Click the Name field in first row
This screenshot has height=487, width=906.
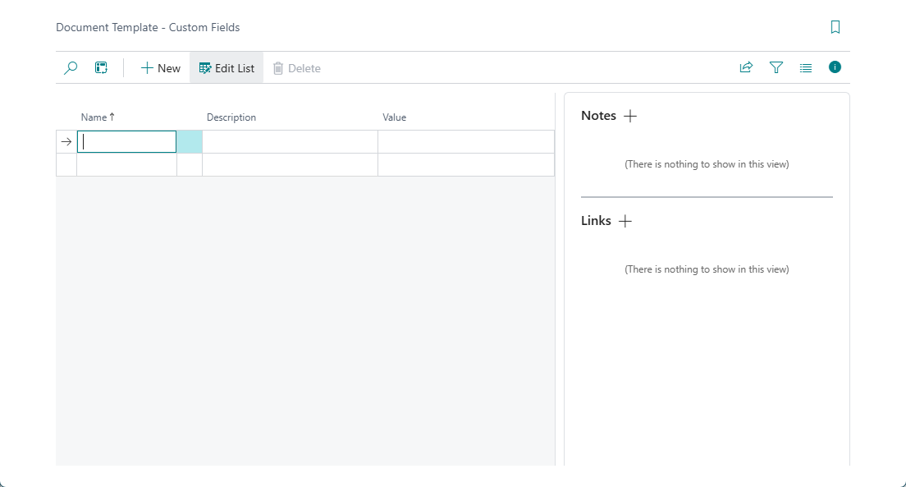click(x=126, y=142)
